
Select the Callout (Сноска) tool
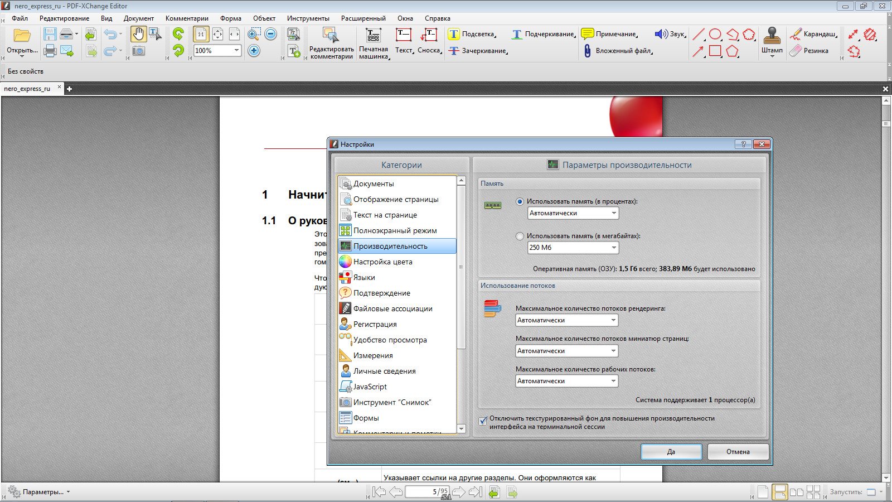click(x=429, y=42)
